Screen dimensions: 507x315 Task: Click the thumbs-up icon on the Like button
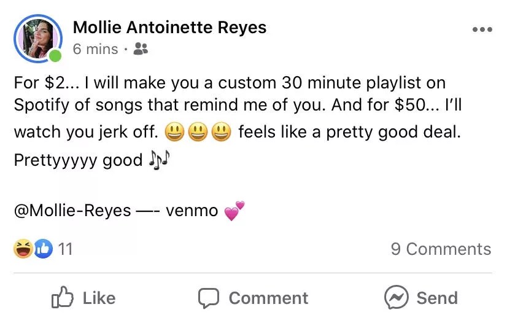tap(63, 298)
